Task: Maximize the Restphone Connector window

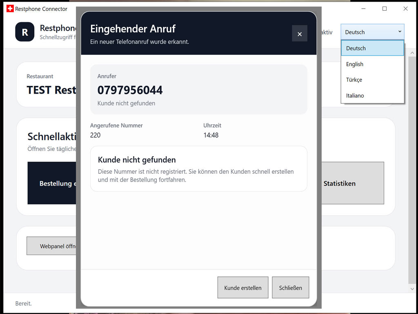Action: pos(385,9)
